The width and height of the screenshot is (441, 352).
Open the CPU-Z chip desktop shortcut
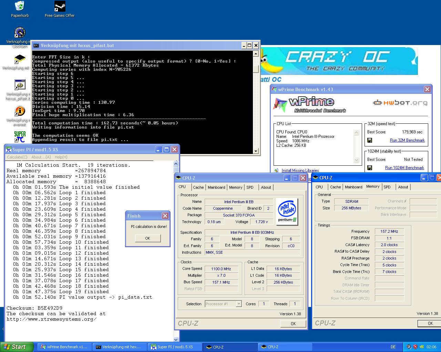(x=20, y=59)
